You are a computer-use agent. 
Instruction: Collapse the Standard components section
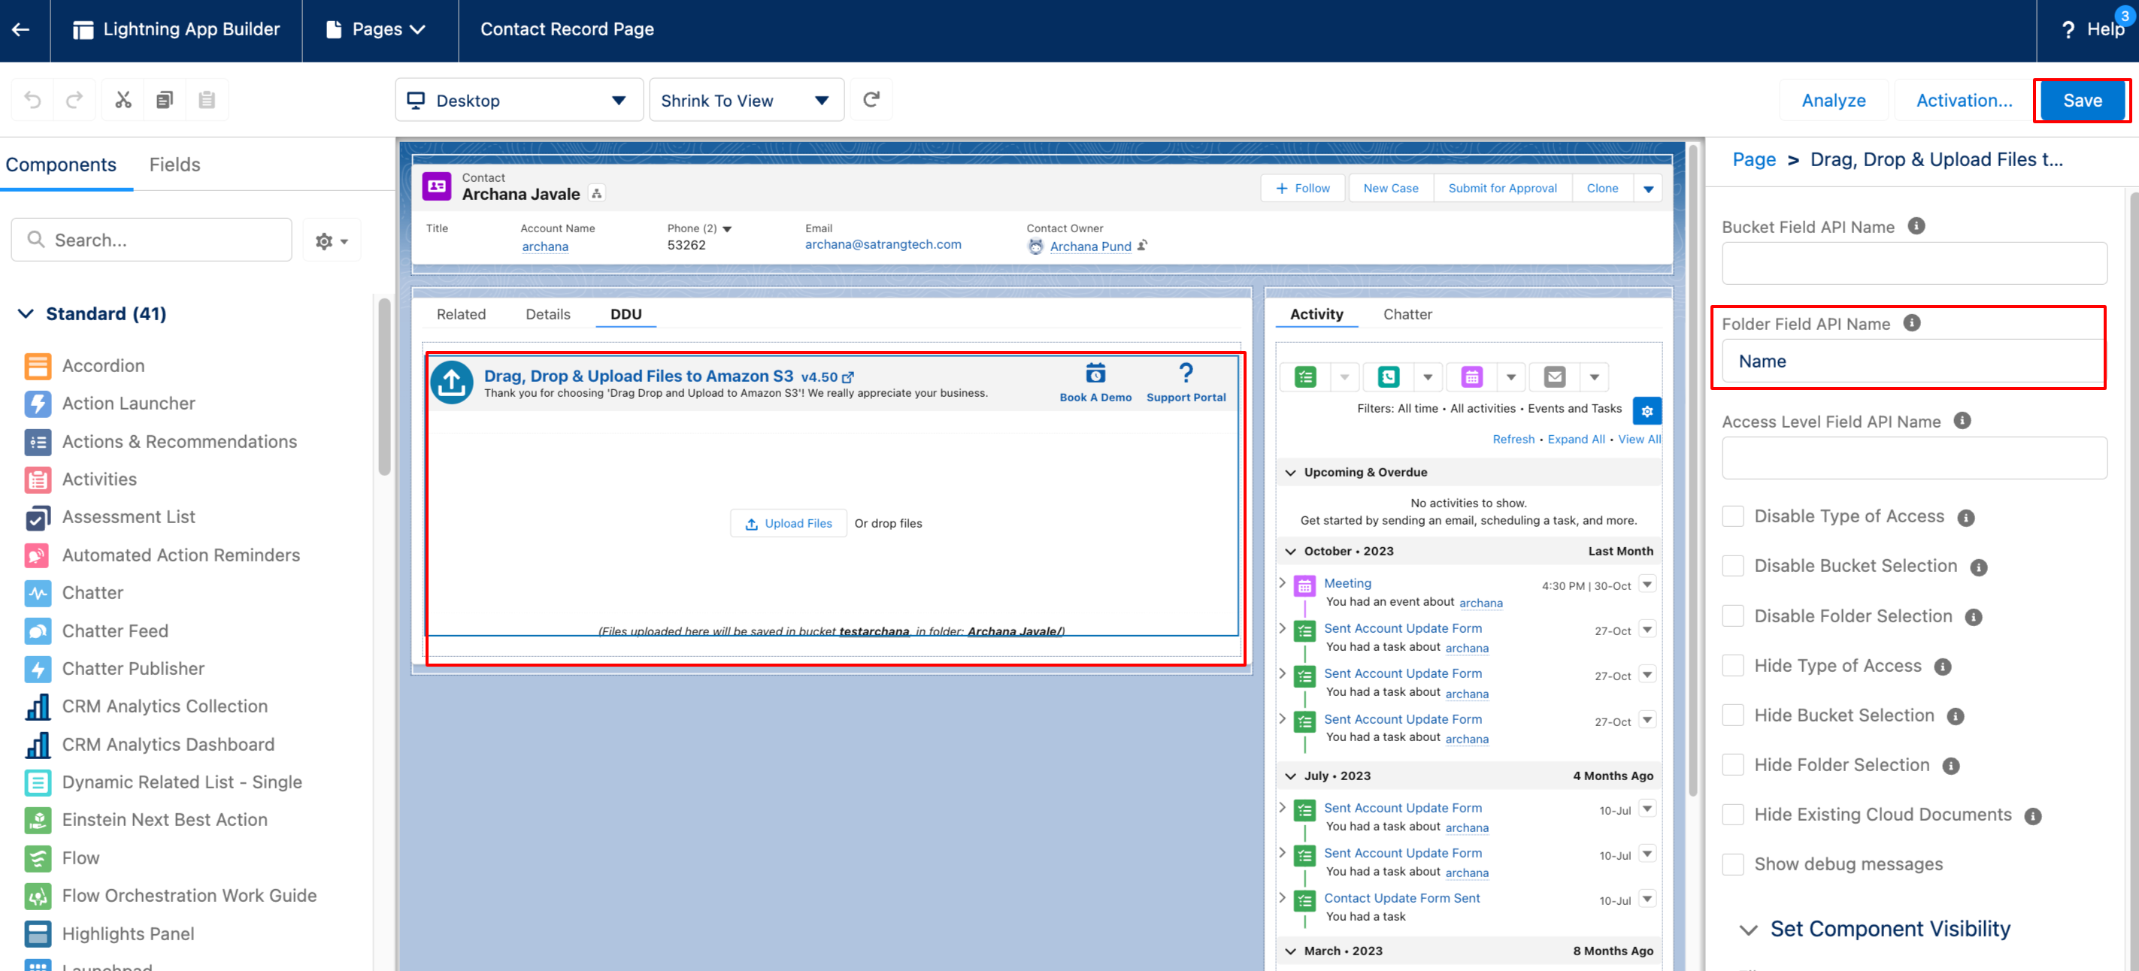point(26,313)
